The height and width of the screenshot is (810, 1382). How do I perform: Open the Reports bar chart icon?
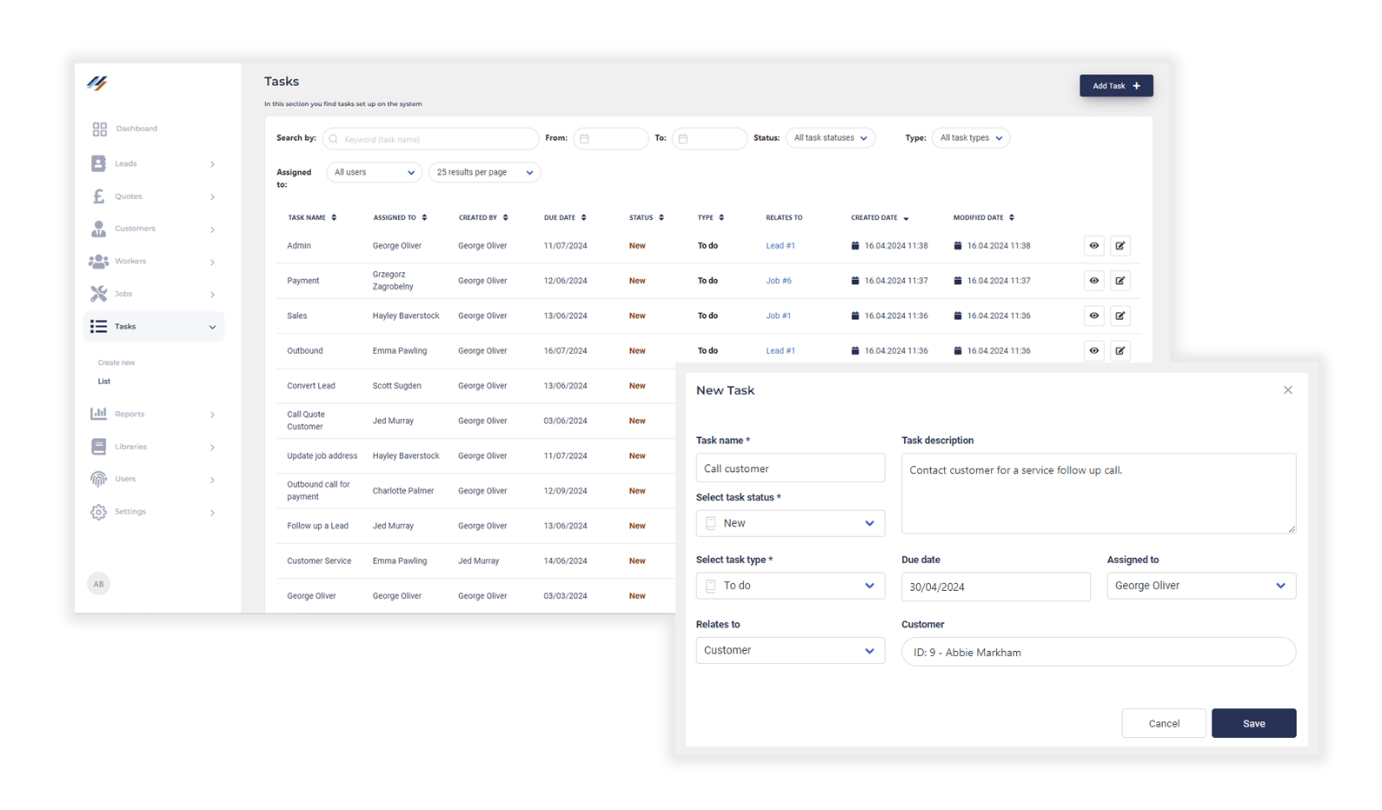point(99,414)
